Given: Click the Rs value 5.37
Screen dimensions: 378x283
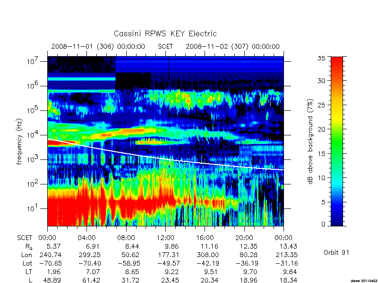Looking at the screenshot, I should pos(54,246).
